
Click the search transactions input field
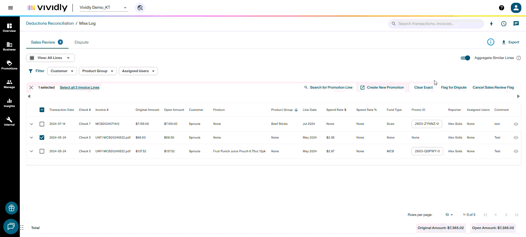tap(436, 24)
